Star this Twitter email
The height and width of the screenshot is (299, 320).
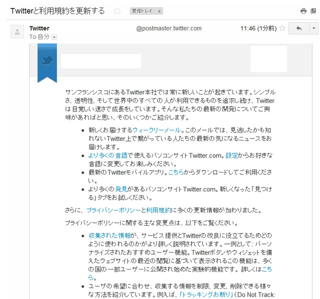[282, 28]
